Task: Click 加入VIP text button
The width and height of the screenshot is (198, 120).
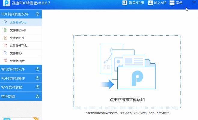Action: [160, 3]
